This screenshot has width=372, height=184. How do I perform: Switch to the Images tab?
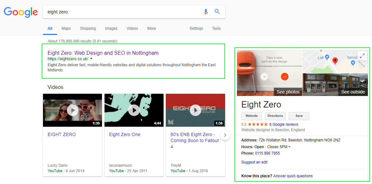coord(111,28)
